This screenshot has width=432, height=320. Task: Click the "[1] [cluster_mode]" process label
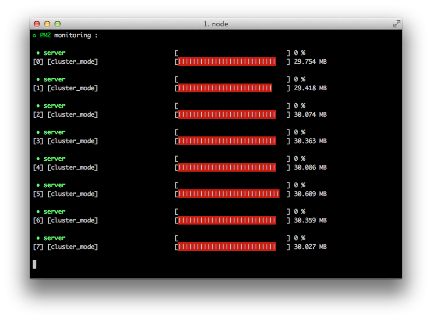65,88
